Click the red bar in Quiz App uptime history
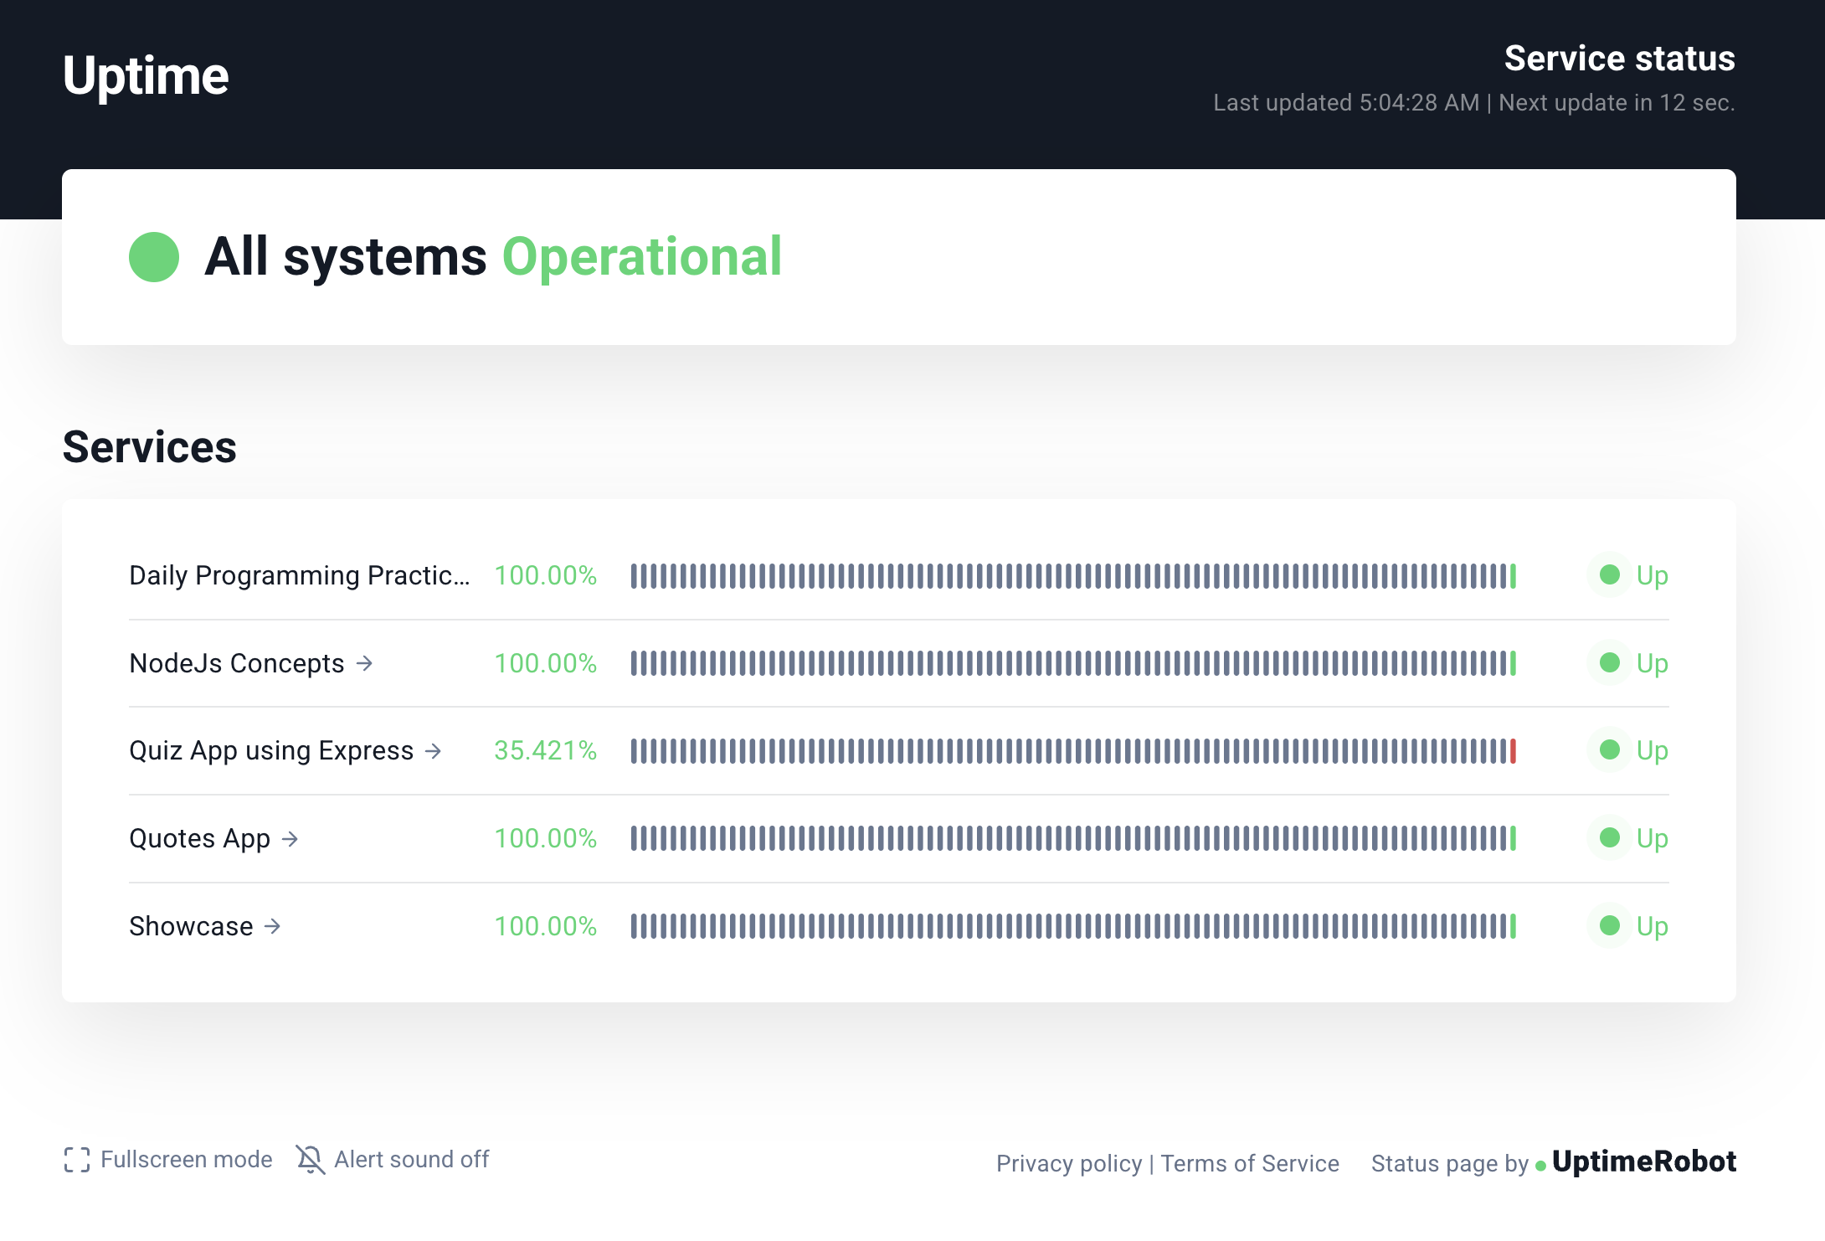The image size is (1825, 1241). click(x=1513, y=751)
